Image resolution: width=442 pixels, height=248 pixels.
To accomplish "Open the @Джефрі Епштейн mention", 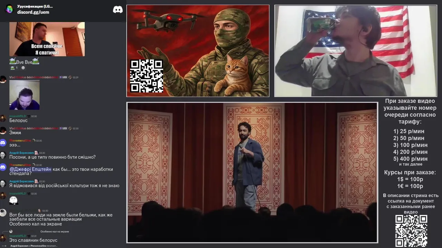I will (x=30, y=169).
